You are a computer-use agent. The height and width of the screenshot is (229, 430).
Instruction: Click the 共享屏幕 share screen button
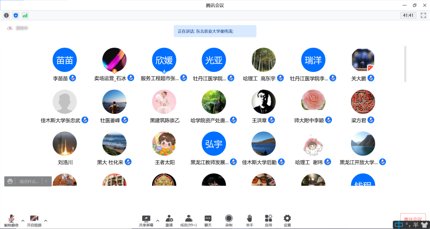[x=146, y=221]
